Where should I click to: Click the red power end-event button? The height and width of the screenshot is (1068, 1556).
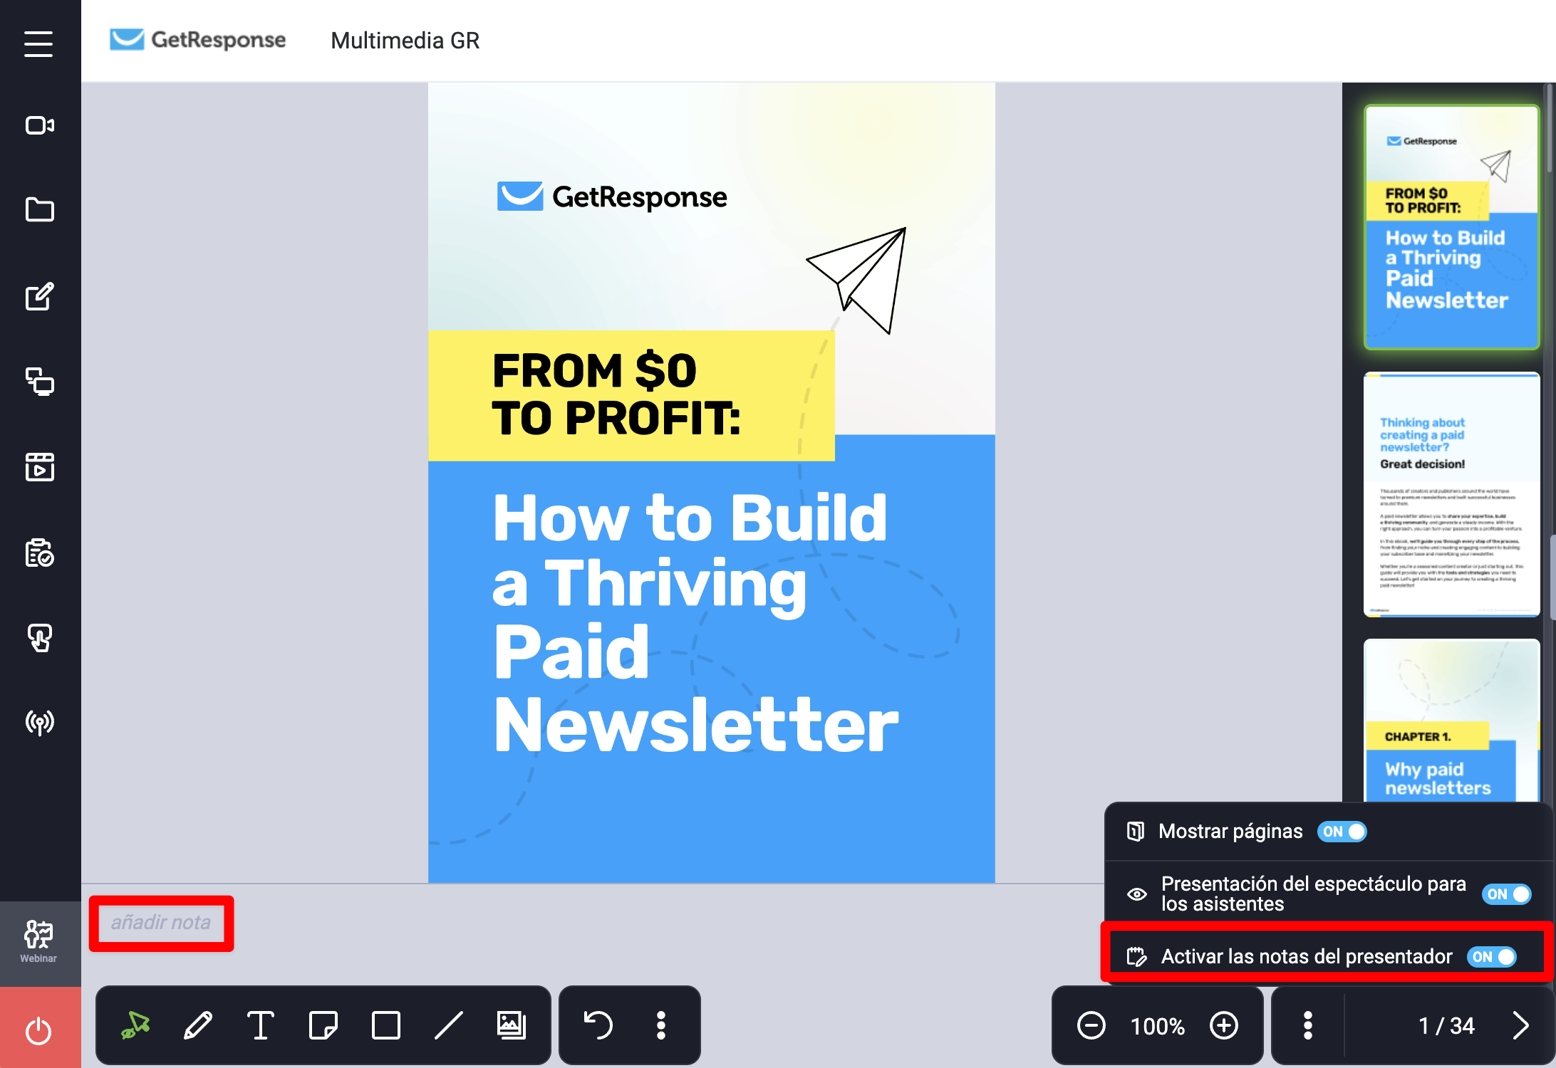tap(39, 1030)
